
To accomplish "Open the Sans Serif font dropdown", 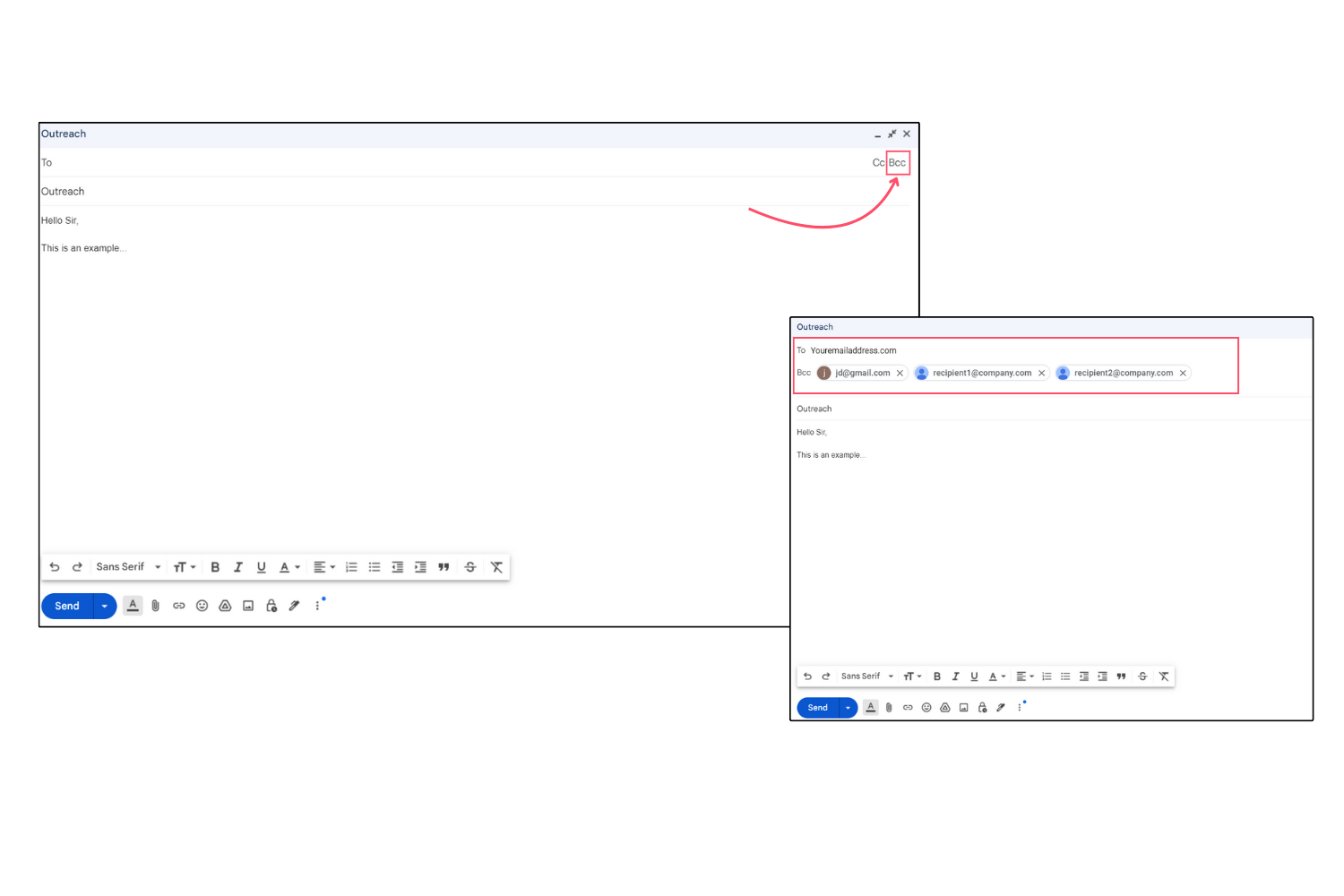I will point(125,566).
